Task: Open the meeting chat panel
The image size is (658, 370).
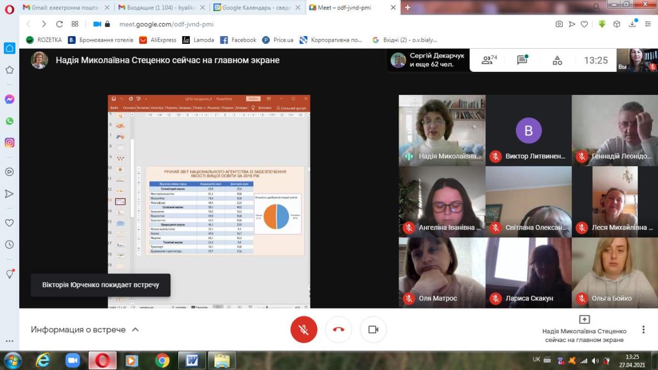Action: click(x=522, y=60)
